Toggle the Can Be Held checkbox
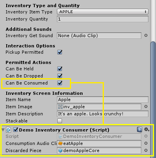The width and height of the screenshot is (156, 158). point(60,69)
